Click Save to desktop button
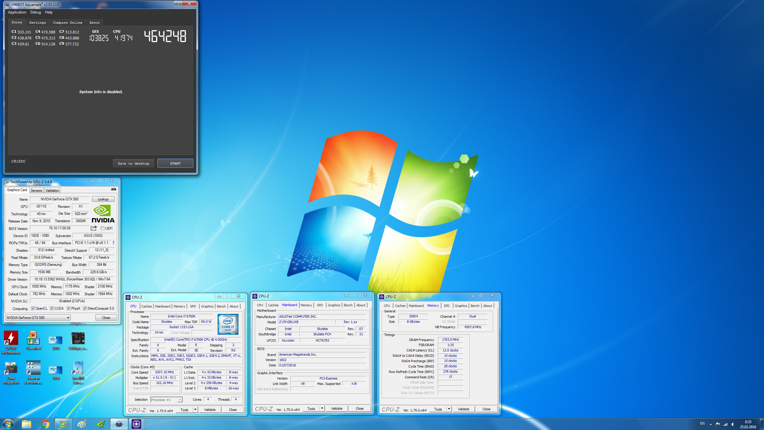Image resolution: width=764 pixels, height=430 pixels. pyautogui.click(x=133, y=163)
